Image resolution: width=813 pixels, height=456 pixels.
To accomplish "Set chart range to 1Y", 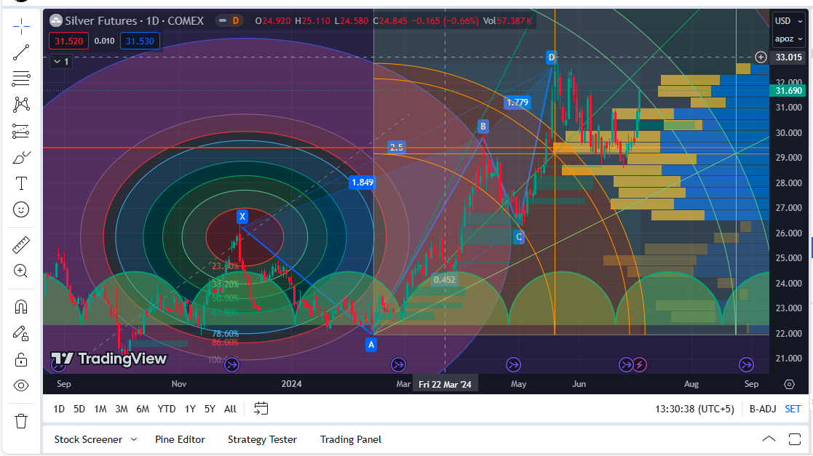I will point(190,409).
